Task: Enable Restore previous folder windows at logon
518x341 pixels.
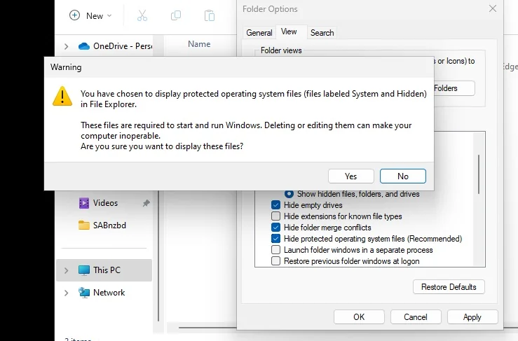Action: [275, 261]
